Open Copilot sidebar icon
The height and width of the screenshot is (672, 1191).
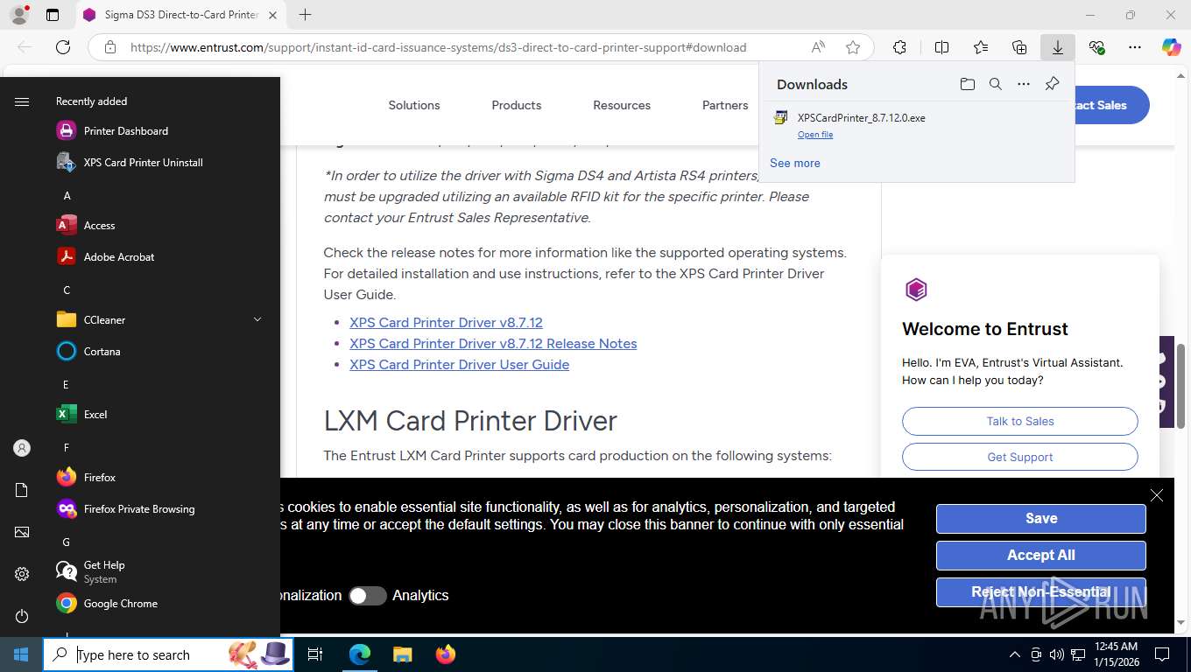(1171, 47)
